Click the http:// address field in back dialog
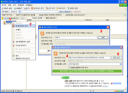The width and height of the screenshot is (128, 93). 76,38
